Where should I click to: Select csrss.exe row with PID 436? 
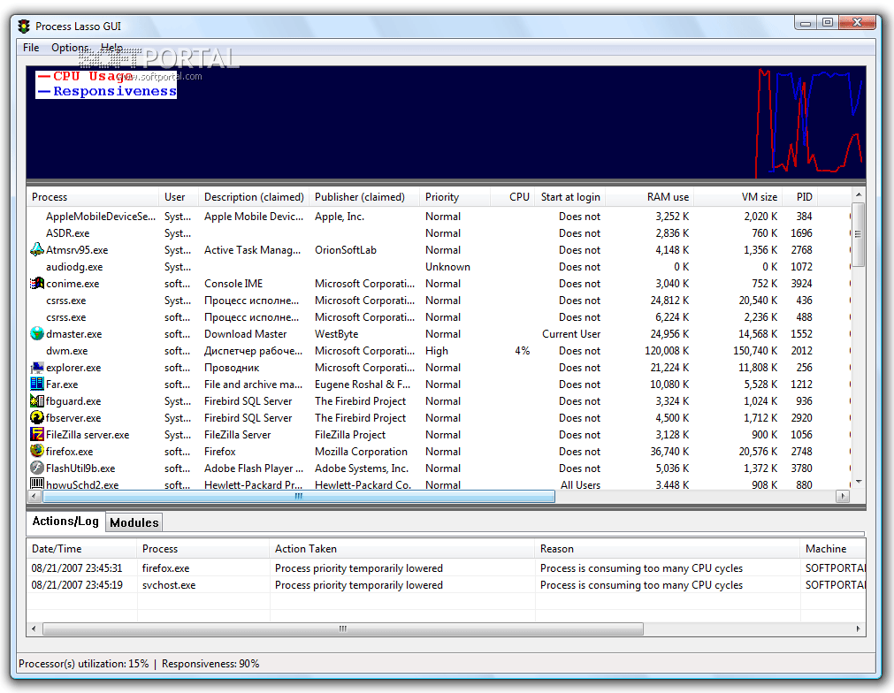(x=439, y=301)
